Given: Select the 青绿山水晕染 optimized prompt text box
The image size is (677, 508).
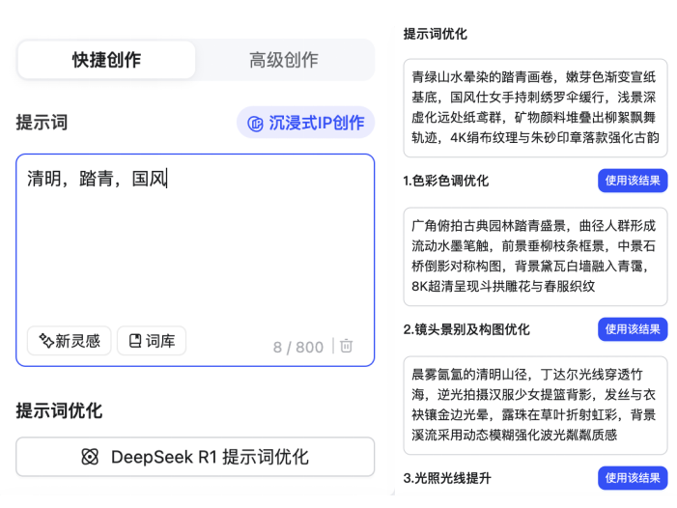Looking at the screenshot, I should click(x=535, y=106).
